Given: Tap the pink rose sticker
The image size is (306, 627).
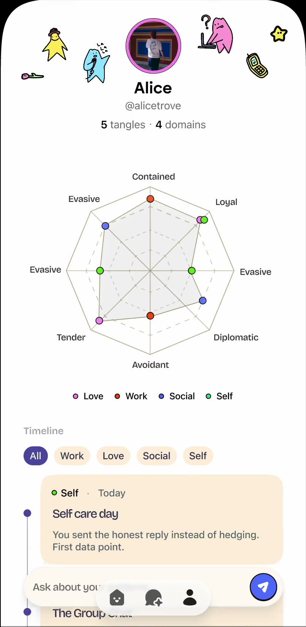Looking at the screenshot, I should click(x=32, y=76).
